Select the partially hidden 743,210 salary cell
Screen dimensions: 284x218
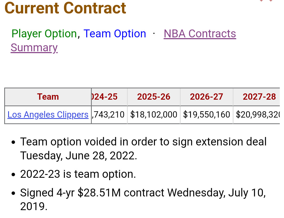click(109, 115)
